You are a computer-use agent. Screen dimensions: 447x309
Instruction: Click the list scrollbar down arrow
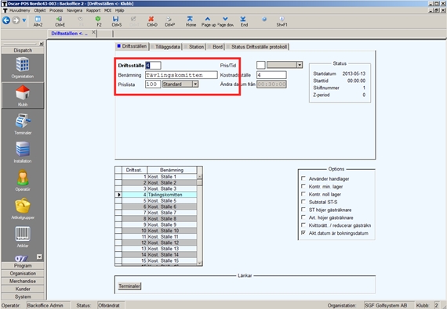pyautogui.click(x=199, y=263)
